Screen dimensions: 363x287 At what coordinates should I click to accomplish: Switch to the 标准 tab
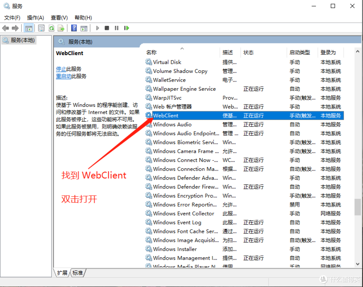click(78, 273)
